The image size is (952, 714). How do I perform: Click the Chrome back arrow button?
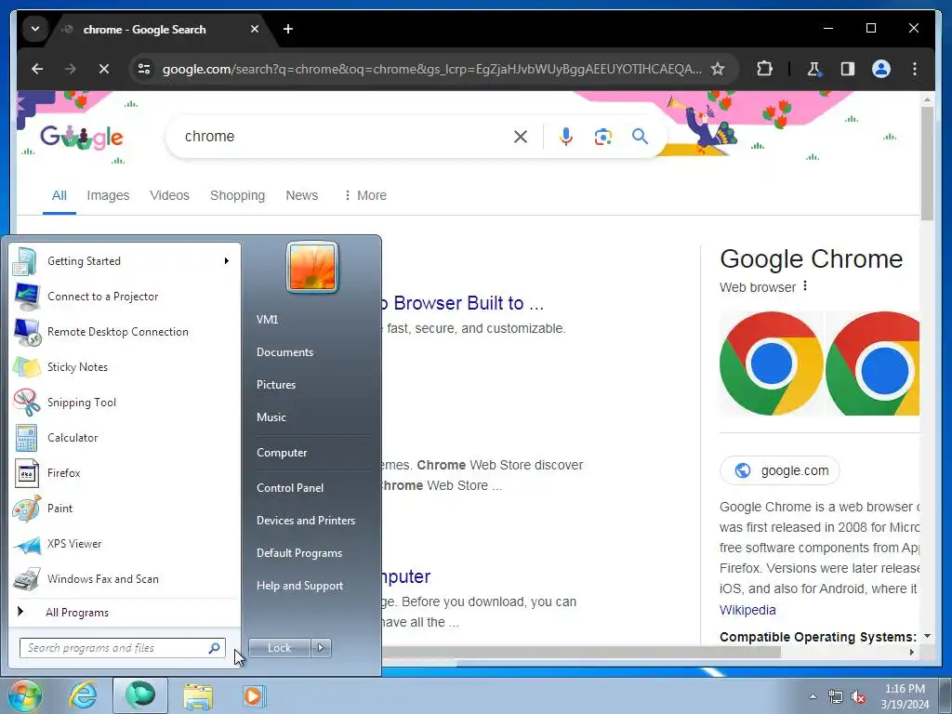point(37,69)
